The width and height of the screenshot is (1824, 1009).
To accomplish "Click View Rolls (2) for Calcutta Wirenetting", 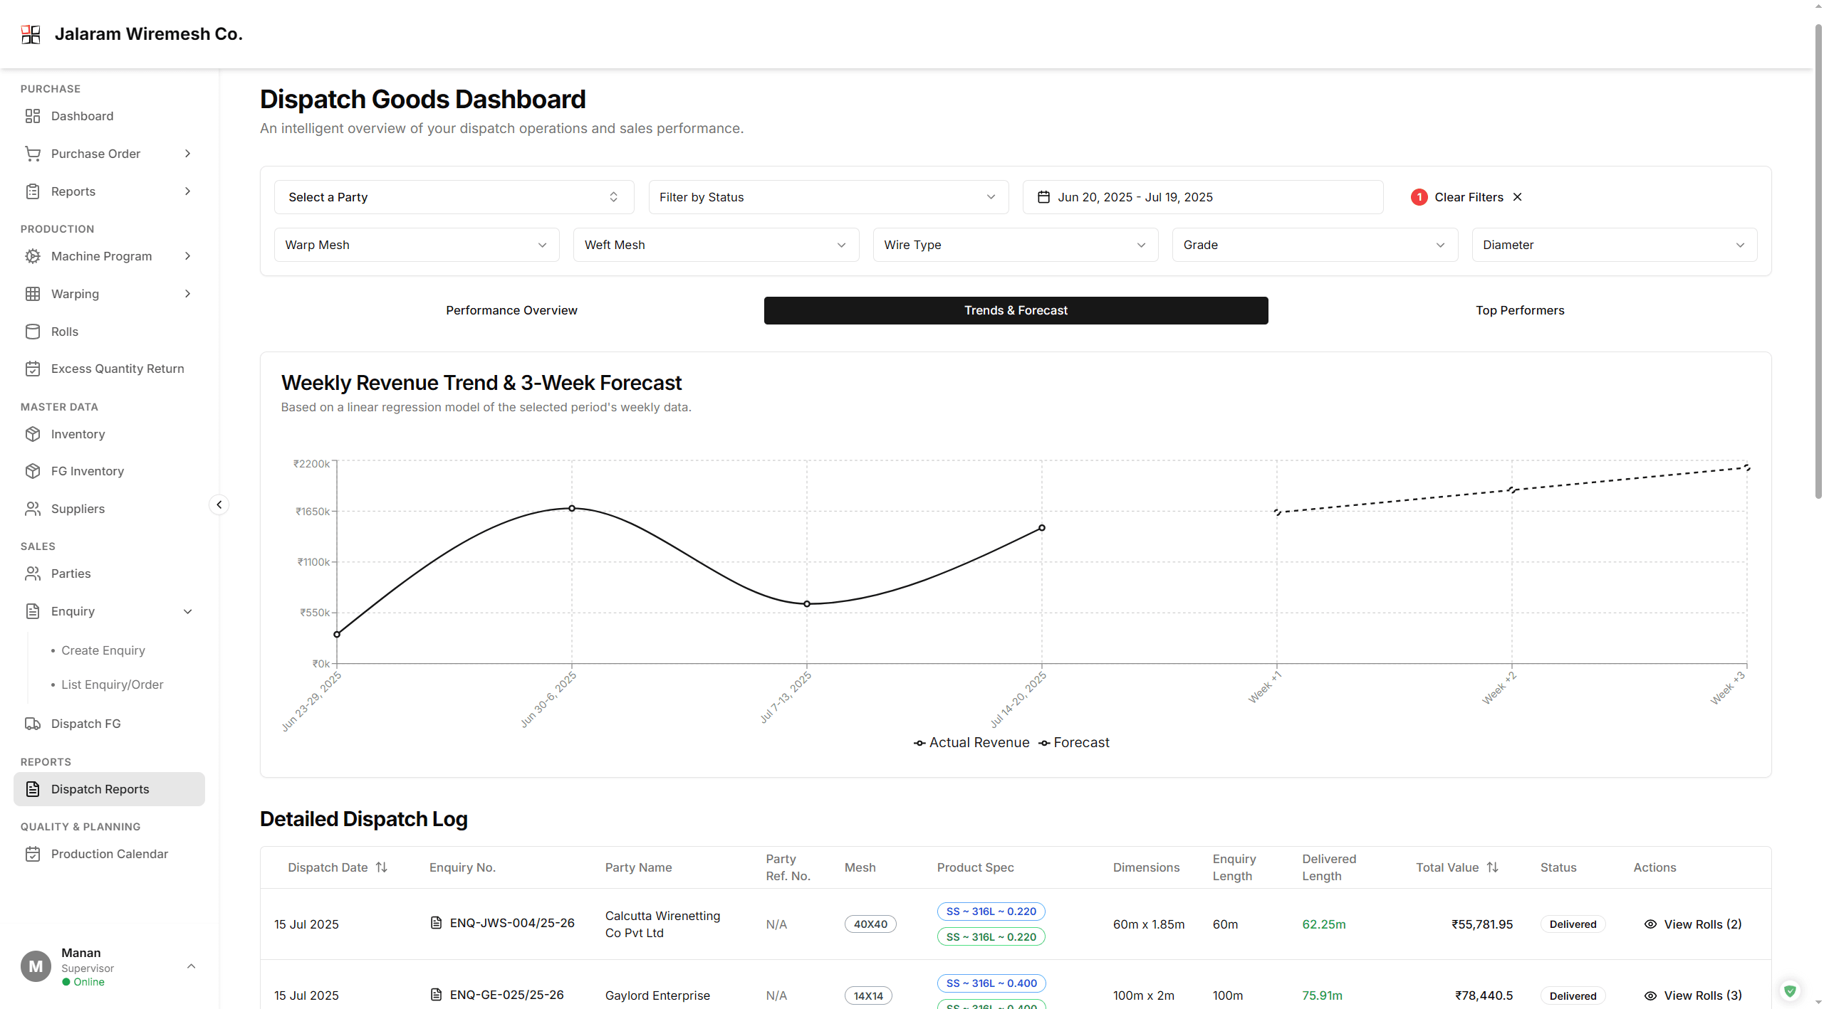I will click(x=1693, y=924).
